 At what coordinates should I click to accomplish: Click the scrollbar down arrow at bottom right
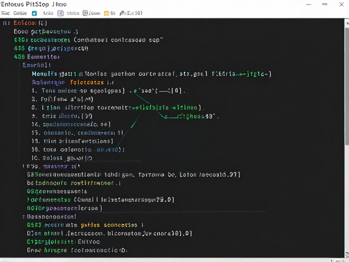(x=347, y=254)
